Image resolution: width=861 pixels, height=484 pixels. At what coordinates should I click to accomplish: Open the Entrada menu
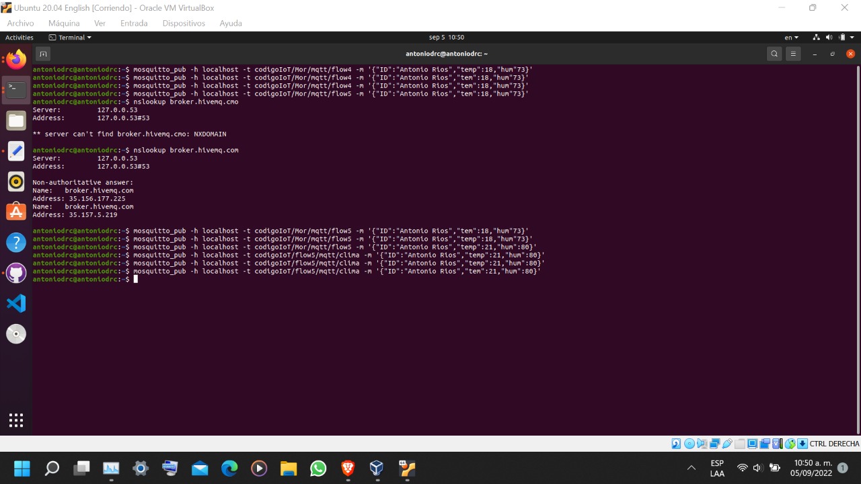(134, 23)
